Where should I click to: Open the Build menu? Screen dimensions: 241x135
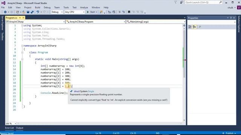pos(37,7)
